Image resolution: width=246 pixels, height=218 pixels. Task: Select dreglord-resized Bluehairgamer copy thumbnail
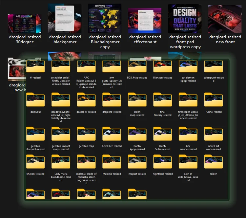pyautogui.click(x=105, y=18)
